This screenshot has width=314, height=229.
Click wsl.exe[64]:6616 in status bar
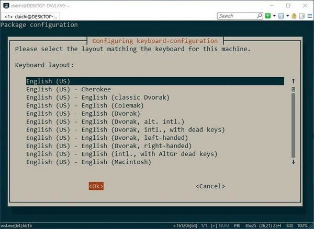[16, 226]
